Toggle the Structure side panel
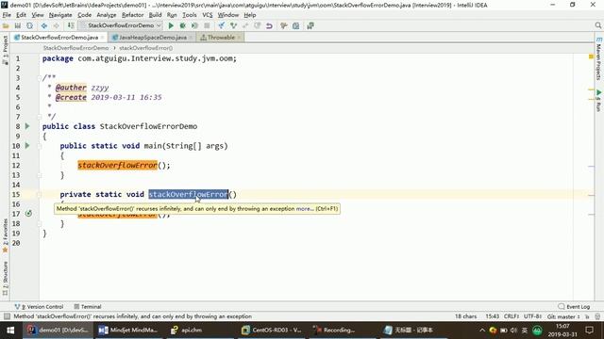Viewport: 604px width, 339px height. coord(5,279)
